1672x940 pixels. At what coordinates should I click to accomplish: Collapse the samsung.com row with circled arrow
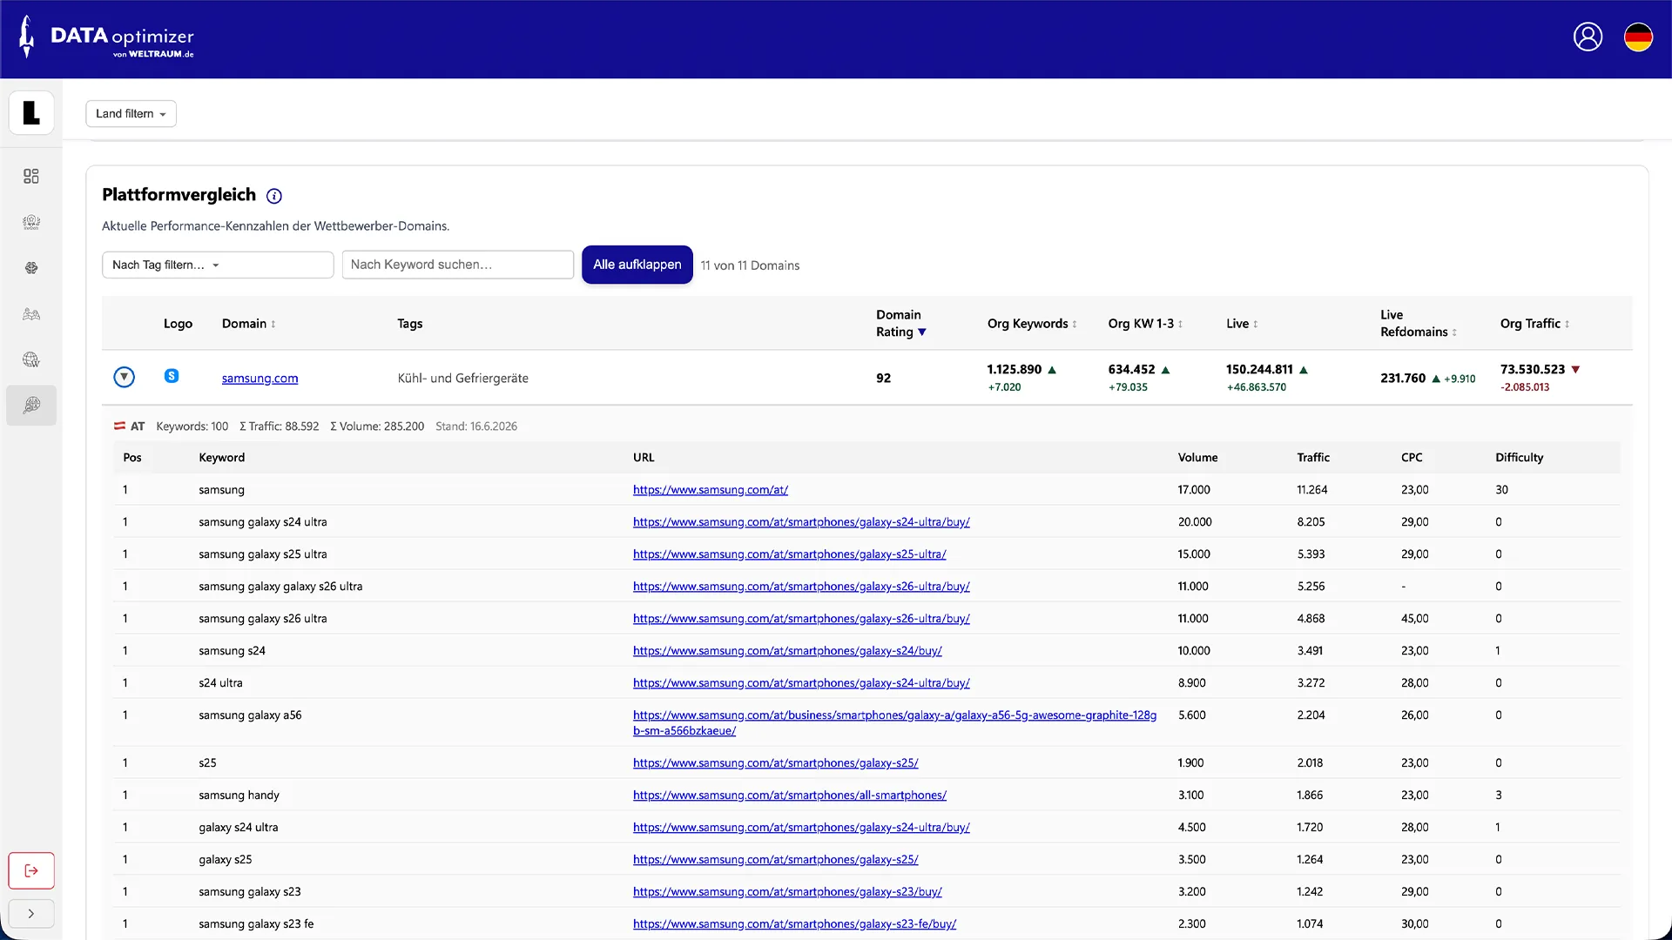(125, 377)
